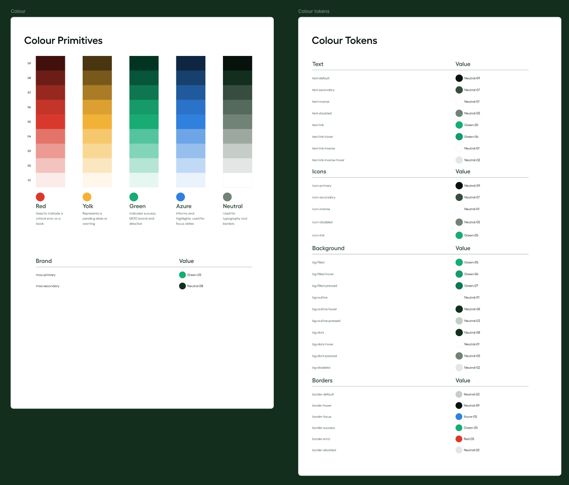569x485 pixels.
Task: Click the text-disabled value swatch
Action: [x=459, y=113]
